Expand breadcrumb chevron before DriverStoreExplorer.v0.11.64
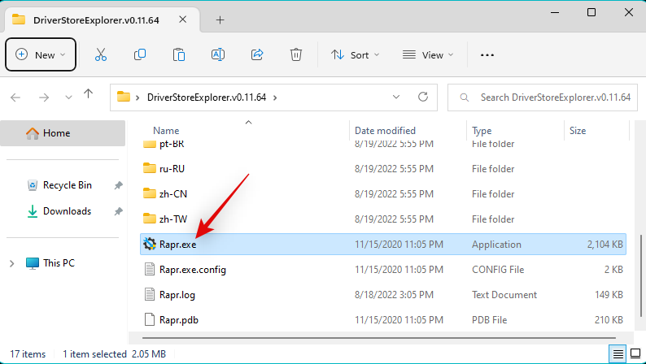The height and width of the screenshot is (364, 646). tap(137, 97)
